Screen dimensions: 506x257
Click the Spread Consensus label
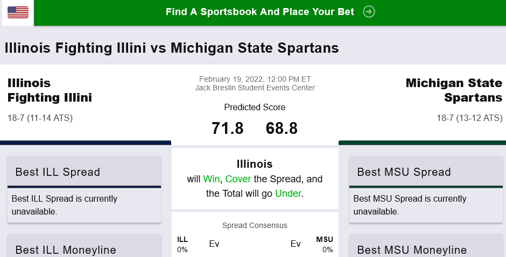[x=255, y=226]
